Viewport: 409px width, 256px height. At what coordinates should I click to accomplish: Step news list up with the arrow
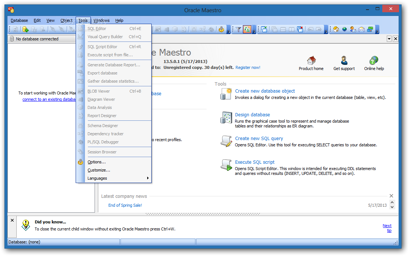[392, 202]
